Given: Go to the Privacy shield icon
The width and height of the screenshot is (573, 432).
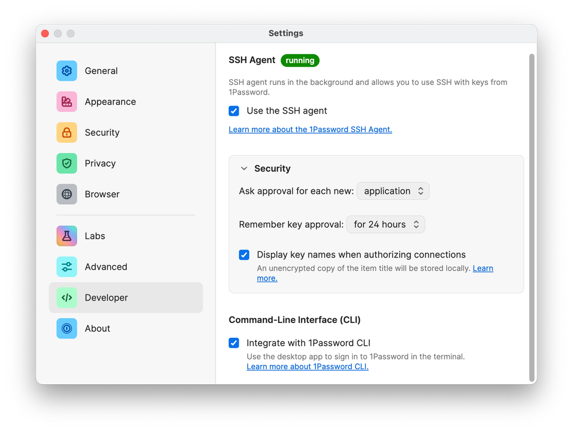Looking at the screenshot, I should point(67,164).
